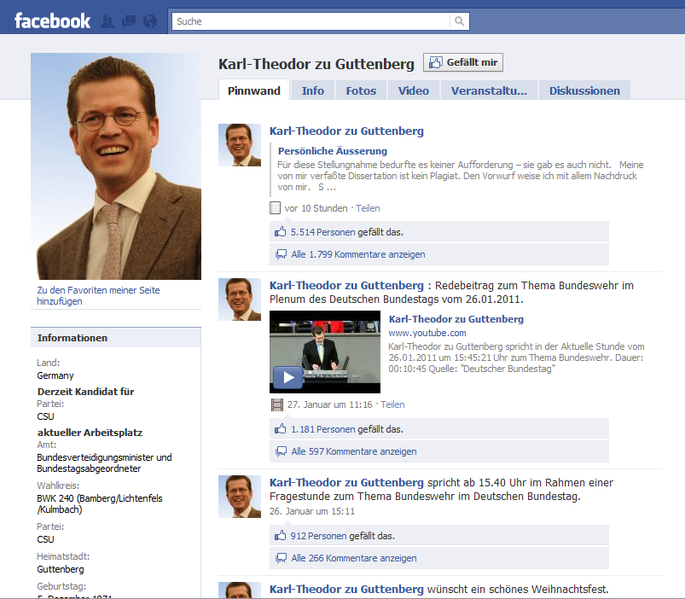Open the '912 Personen' likes list
Screen dimensions: 685x599
tap(318, 536)
